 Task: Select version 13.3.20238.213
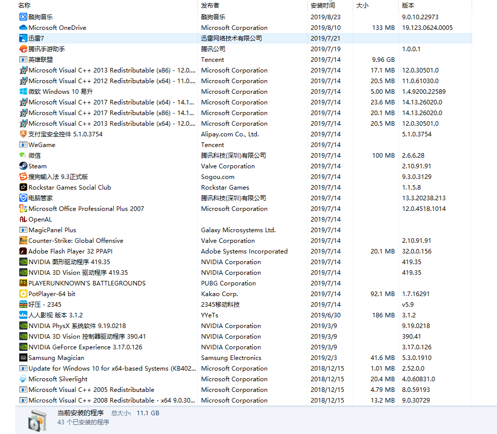[x=424, y=198]
